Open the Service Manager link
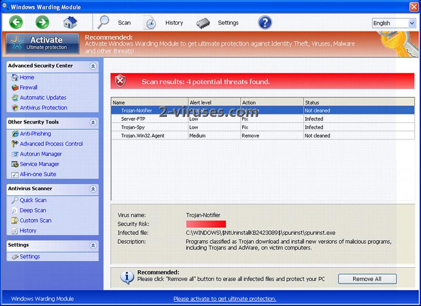The height and width of the screenshot is (306, 421). (x=39, y=164)
